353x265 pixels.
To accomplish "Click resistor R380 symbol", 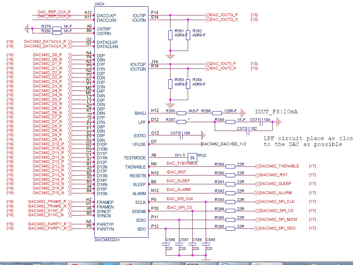I will point(57,33).
